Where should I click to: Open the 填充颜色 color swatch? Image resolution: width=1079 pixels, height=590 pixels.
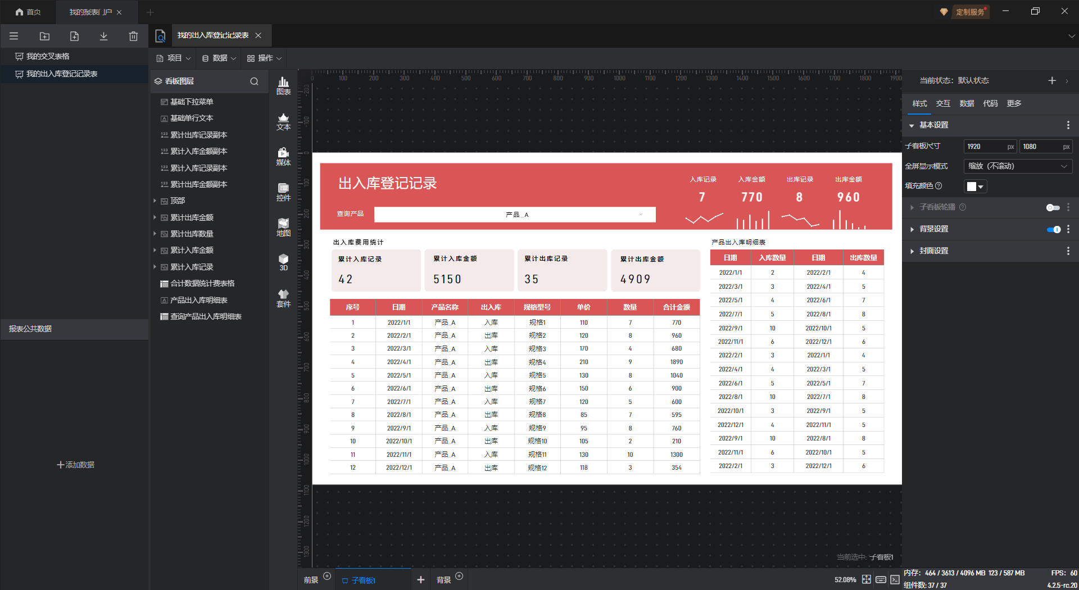974,187
